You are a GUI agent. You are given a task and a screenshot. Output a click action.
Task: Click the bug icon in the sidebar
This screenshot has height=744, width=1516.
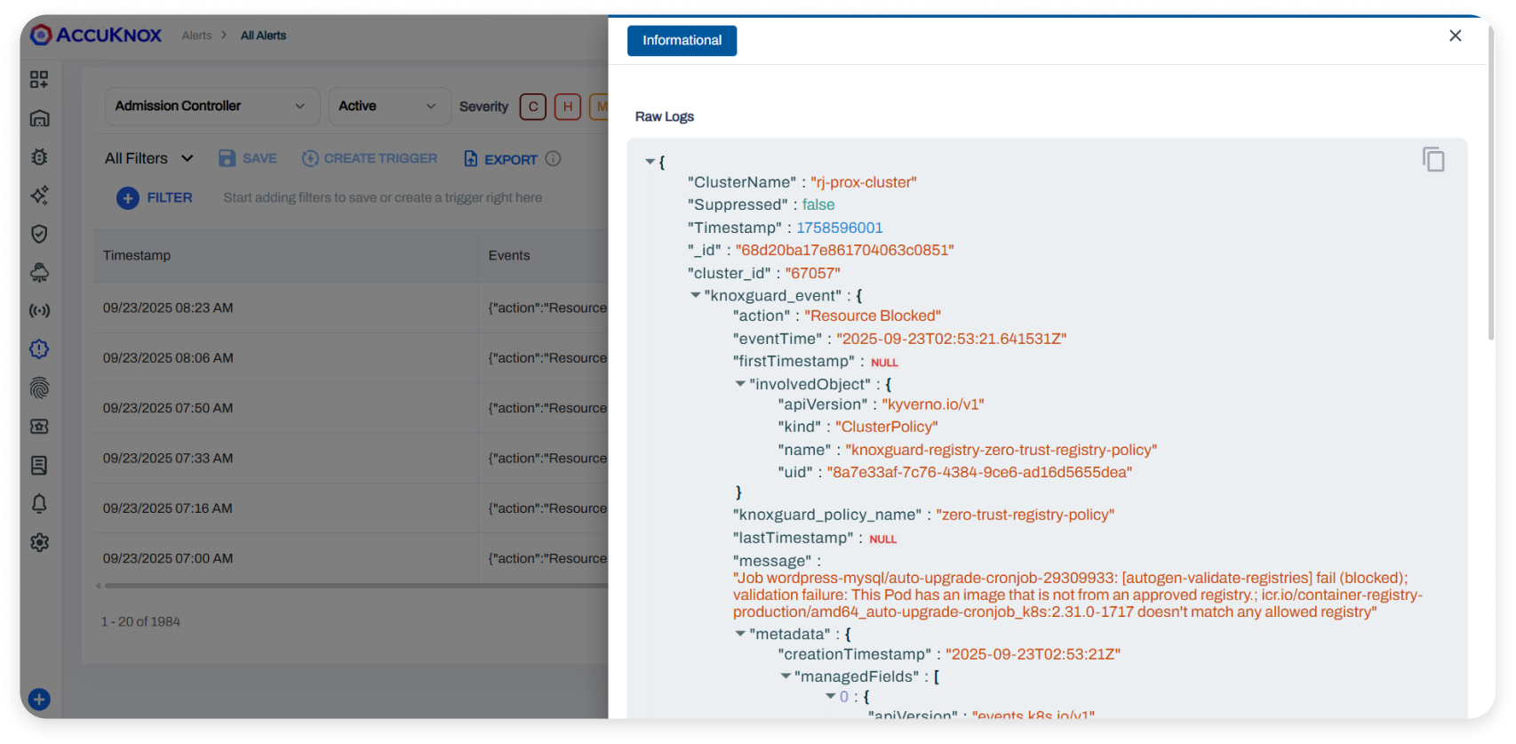click(x=39, y=157)
